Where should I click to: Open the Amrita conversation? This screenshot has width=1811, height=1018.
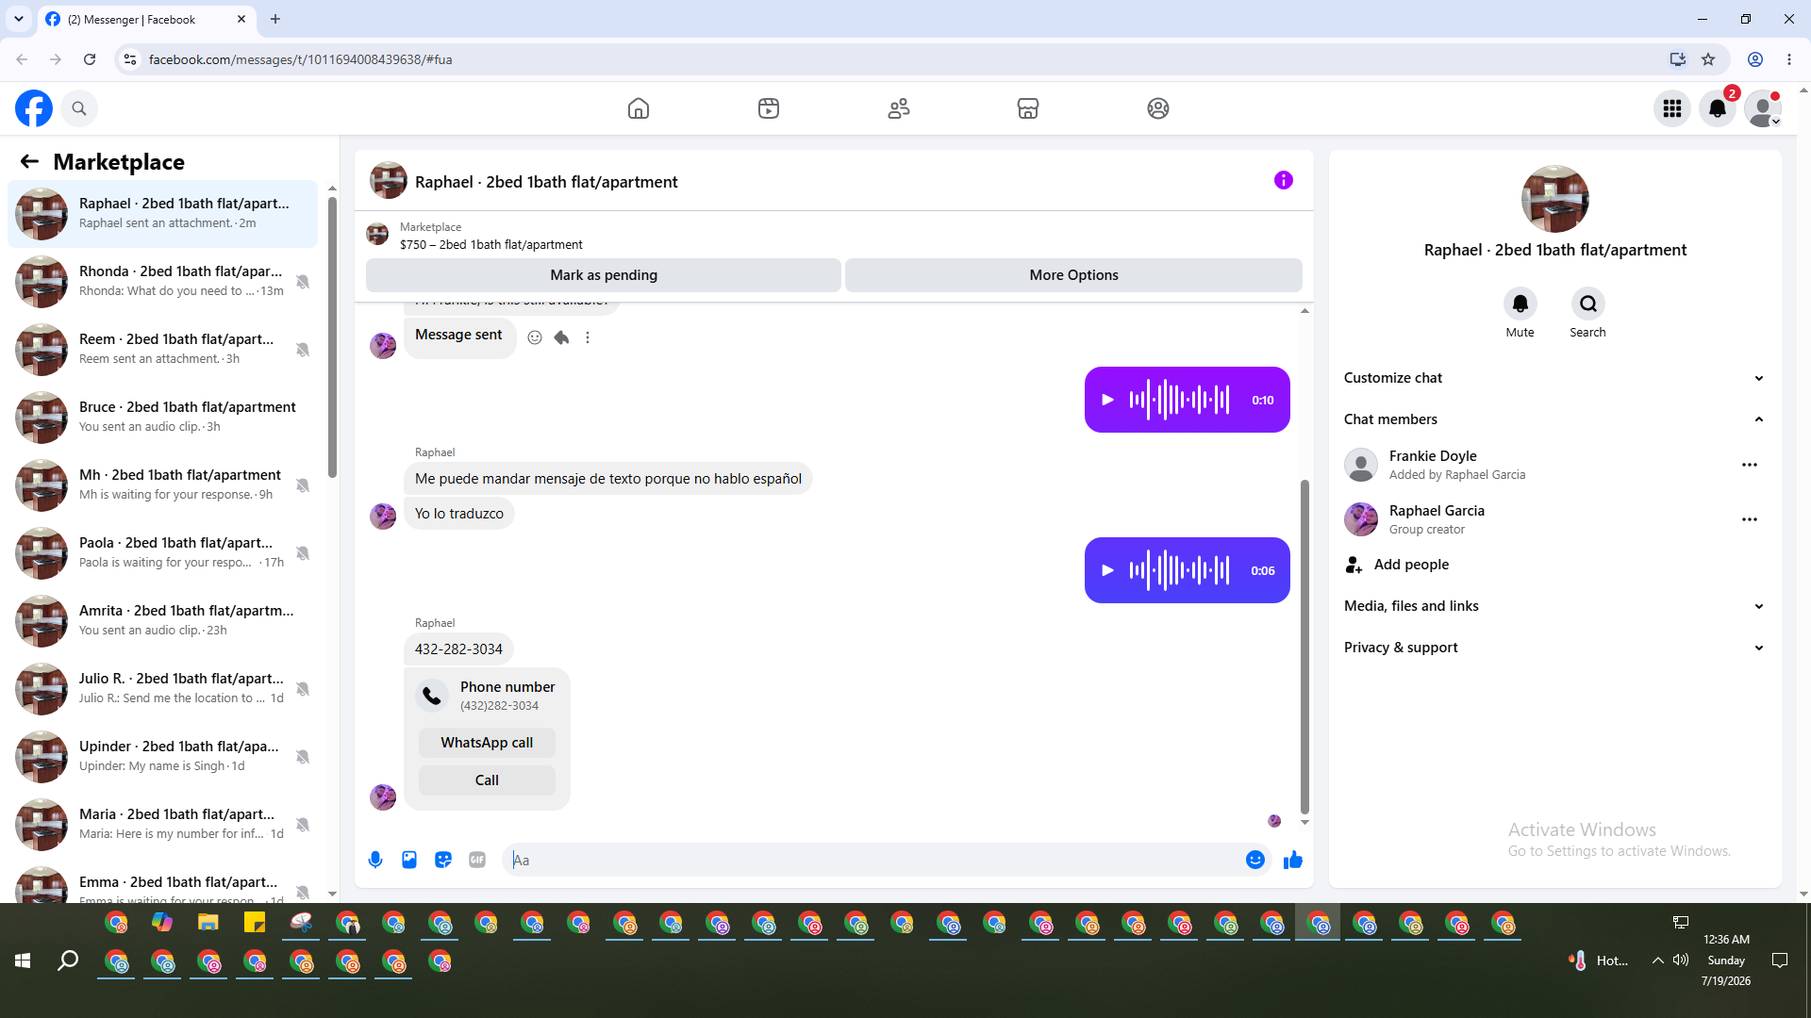pos(162,620)
